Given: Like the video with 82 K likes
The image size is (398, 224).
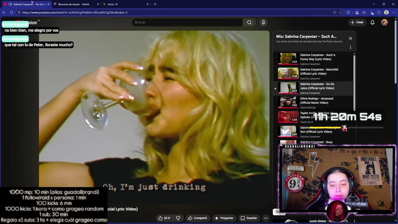Looking at the screenshot, I should (x=164, y=218).
